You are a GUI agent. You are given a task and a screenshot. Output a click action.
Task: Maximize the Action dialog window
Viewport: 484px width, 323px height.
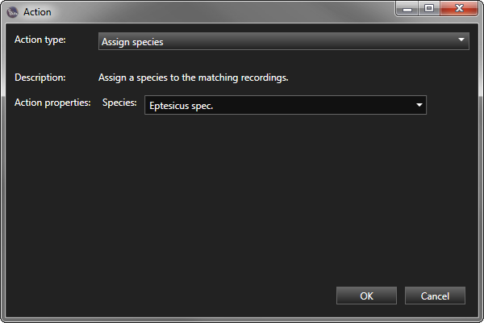point(429,8)
